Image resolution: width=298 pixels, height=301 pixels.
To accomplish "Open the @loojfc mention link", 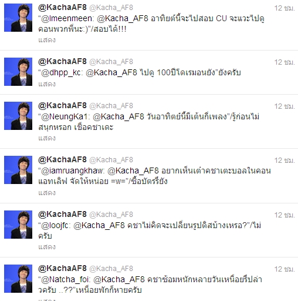I will (x=55, y=226).
